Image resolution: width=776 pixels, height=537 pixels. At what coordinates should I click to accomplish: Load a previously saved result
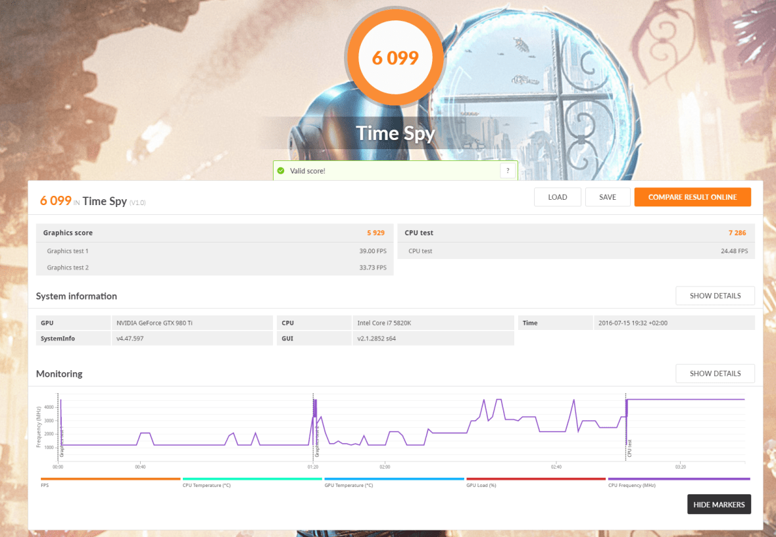(x=557, y=197)
